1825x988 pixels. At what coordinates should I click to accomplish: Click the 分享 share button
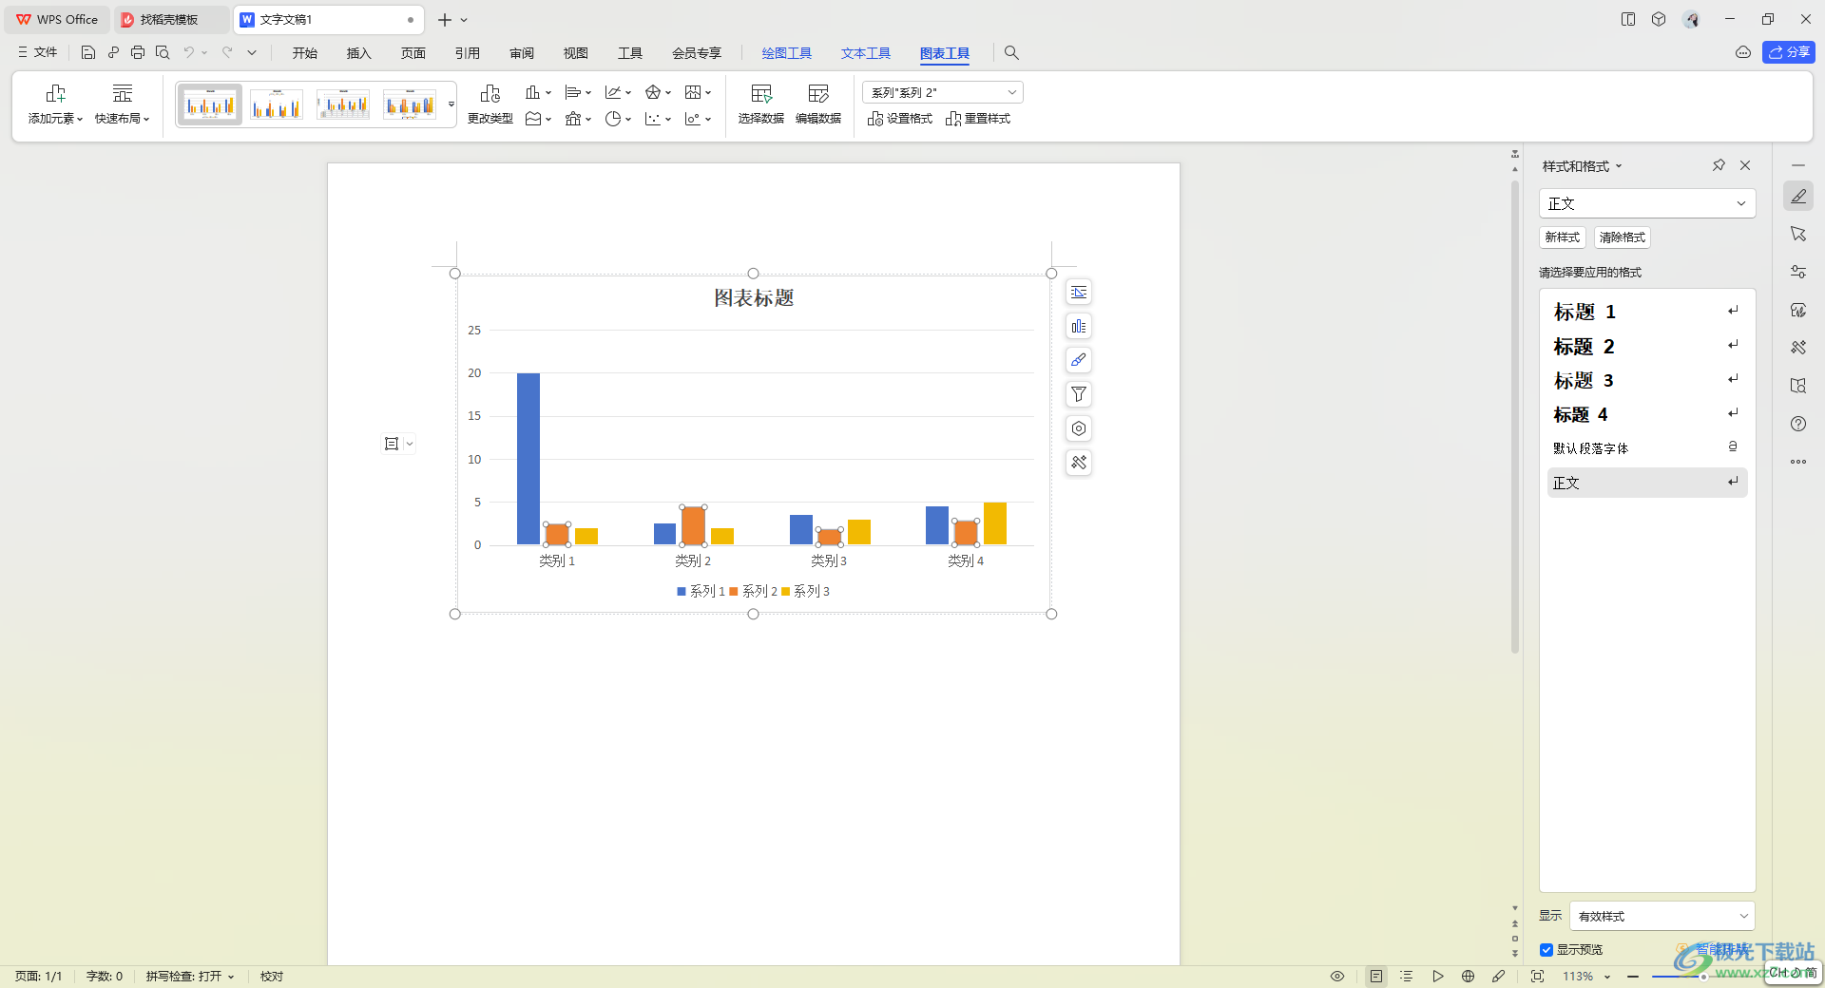1789,52
